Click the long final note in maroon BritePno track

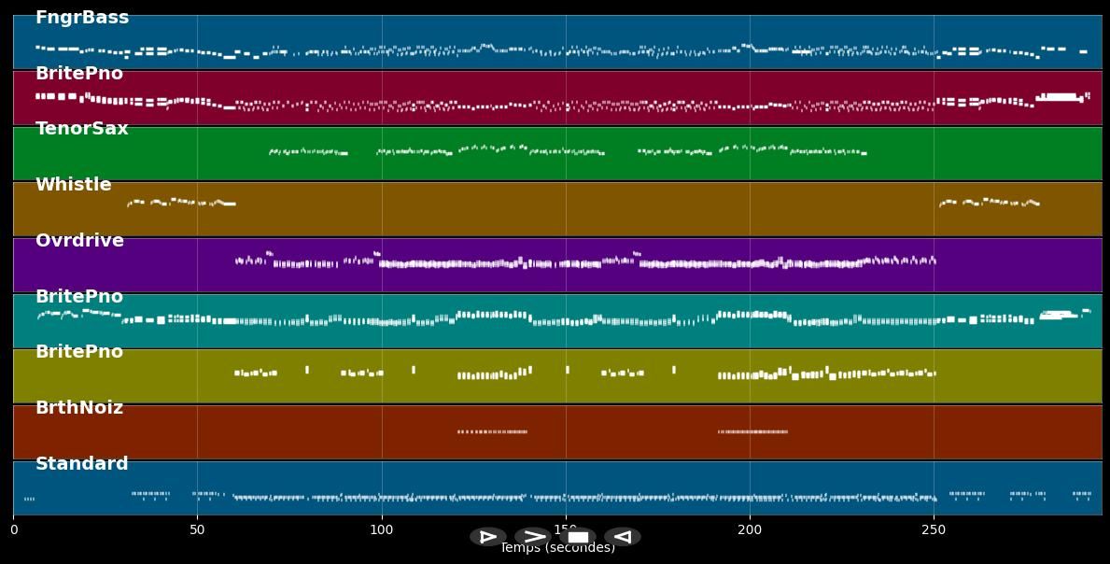point(1058,96)
